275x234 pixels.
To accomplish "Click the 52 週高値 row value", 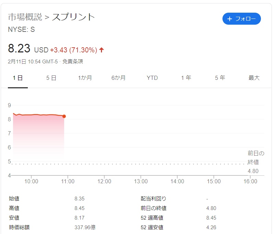I will (211, 218).
